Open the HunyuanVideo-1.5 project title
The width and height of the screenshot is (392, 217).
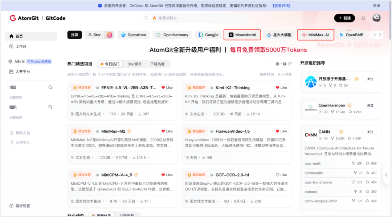click(233, 131)
